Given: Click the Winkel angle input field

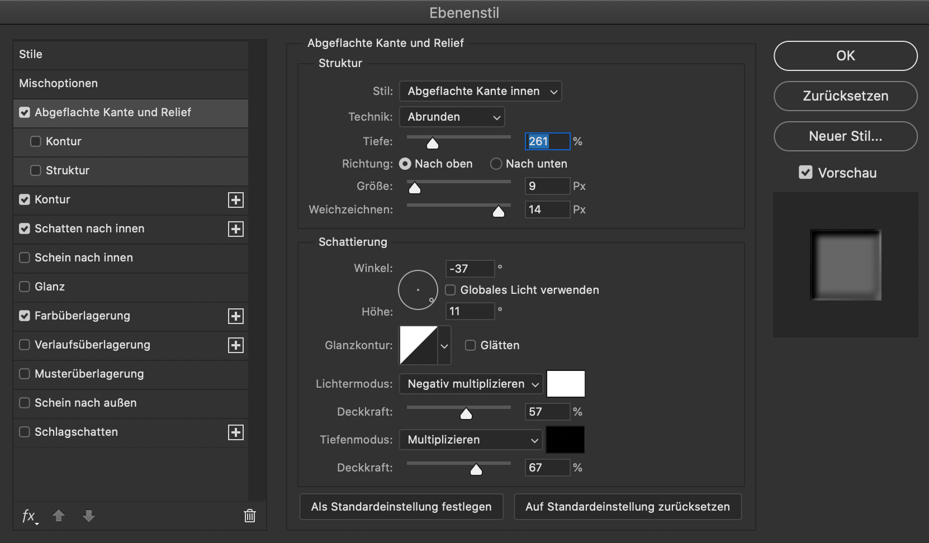Looking at the screenshot, I should coord(470,269).
